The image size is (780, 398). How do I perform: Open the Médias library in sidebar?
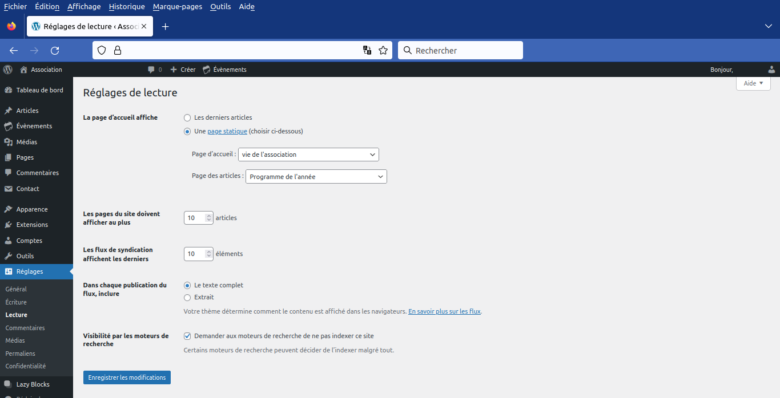point(26,142)
